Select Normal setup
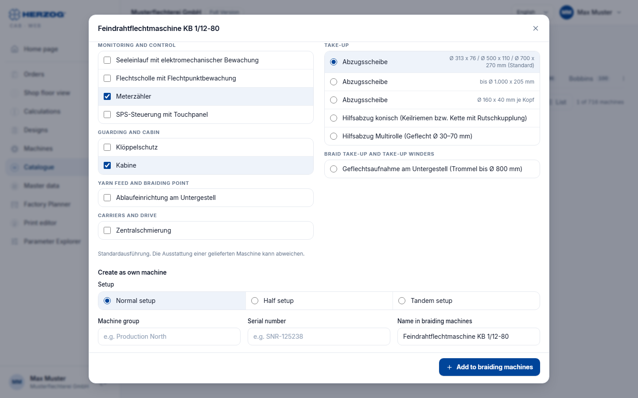This screenshot has height=398, width=638. [172, 301]
